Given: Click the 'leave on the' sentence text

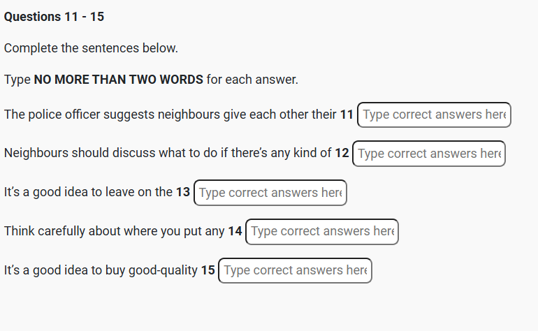Looking at the screenshot, I should point(138,193).
